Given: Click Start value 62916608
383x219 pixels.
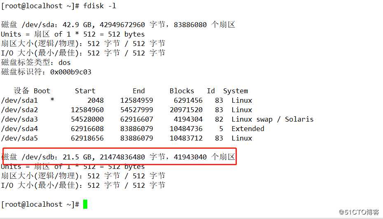Looking at the screenshot, I should [x=87, y=129].
